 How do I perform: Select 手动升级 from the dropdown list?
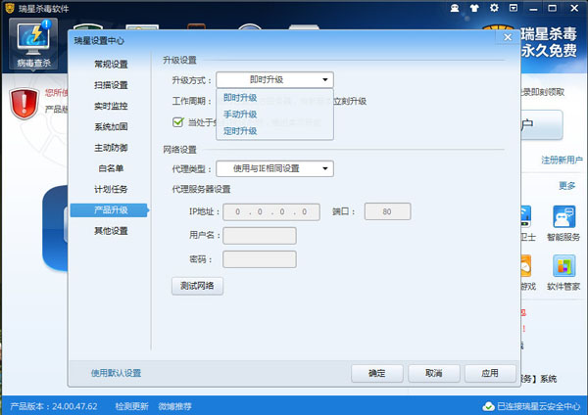[x=240, y=115]
